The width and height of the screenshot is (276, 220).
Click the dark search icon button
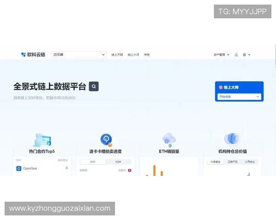point(94,86)
